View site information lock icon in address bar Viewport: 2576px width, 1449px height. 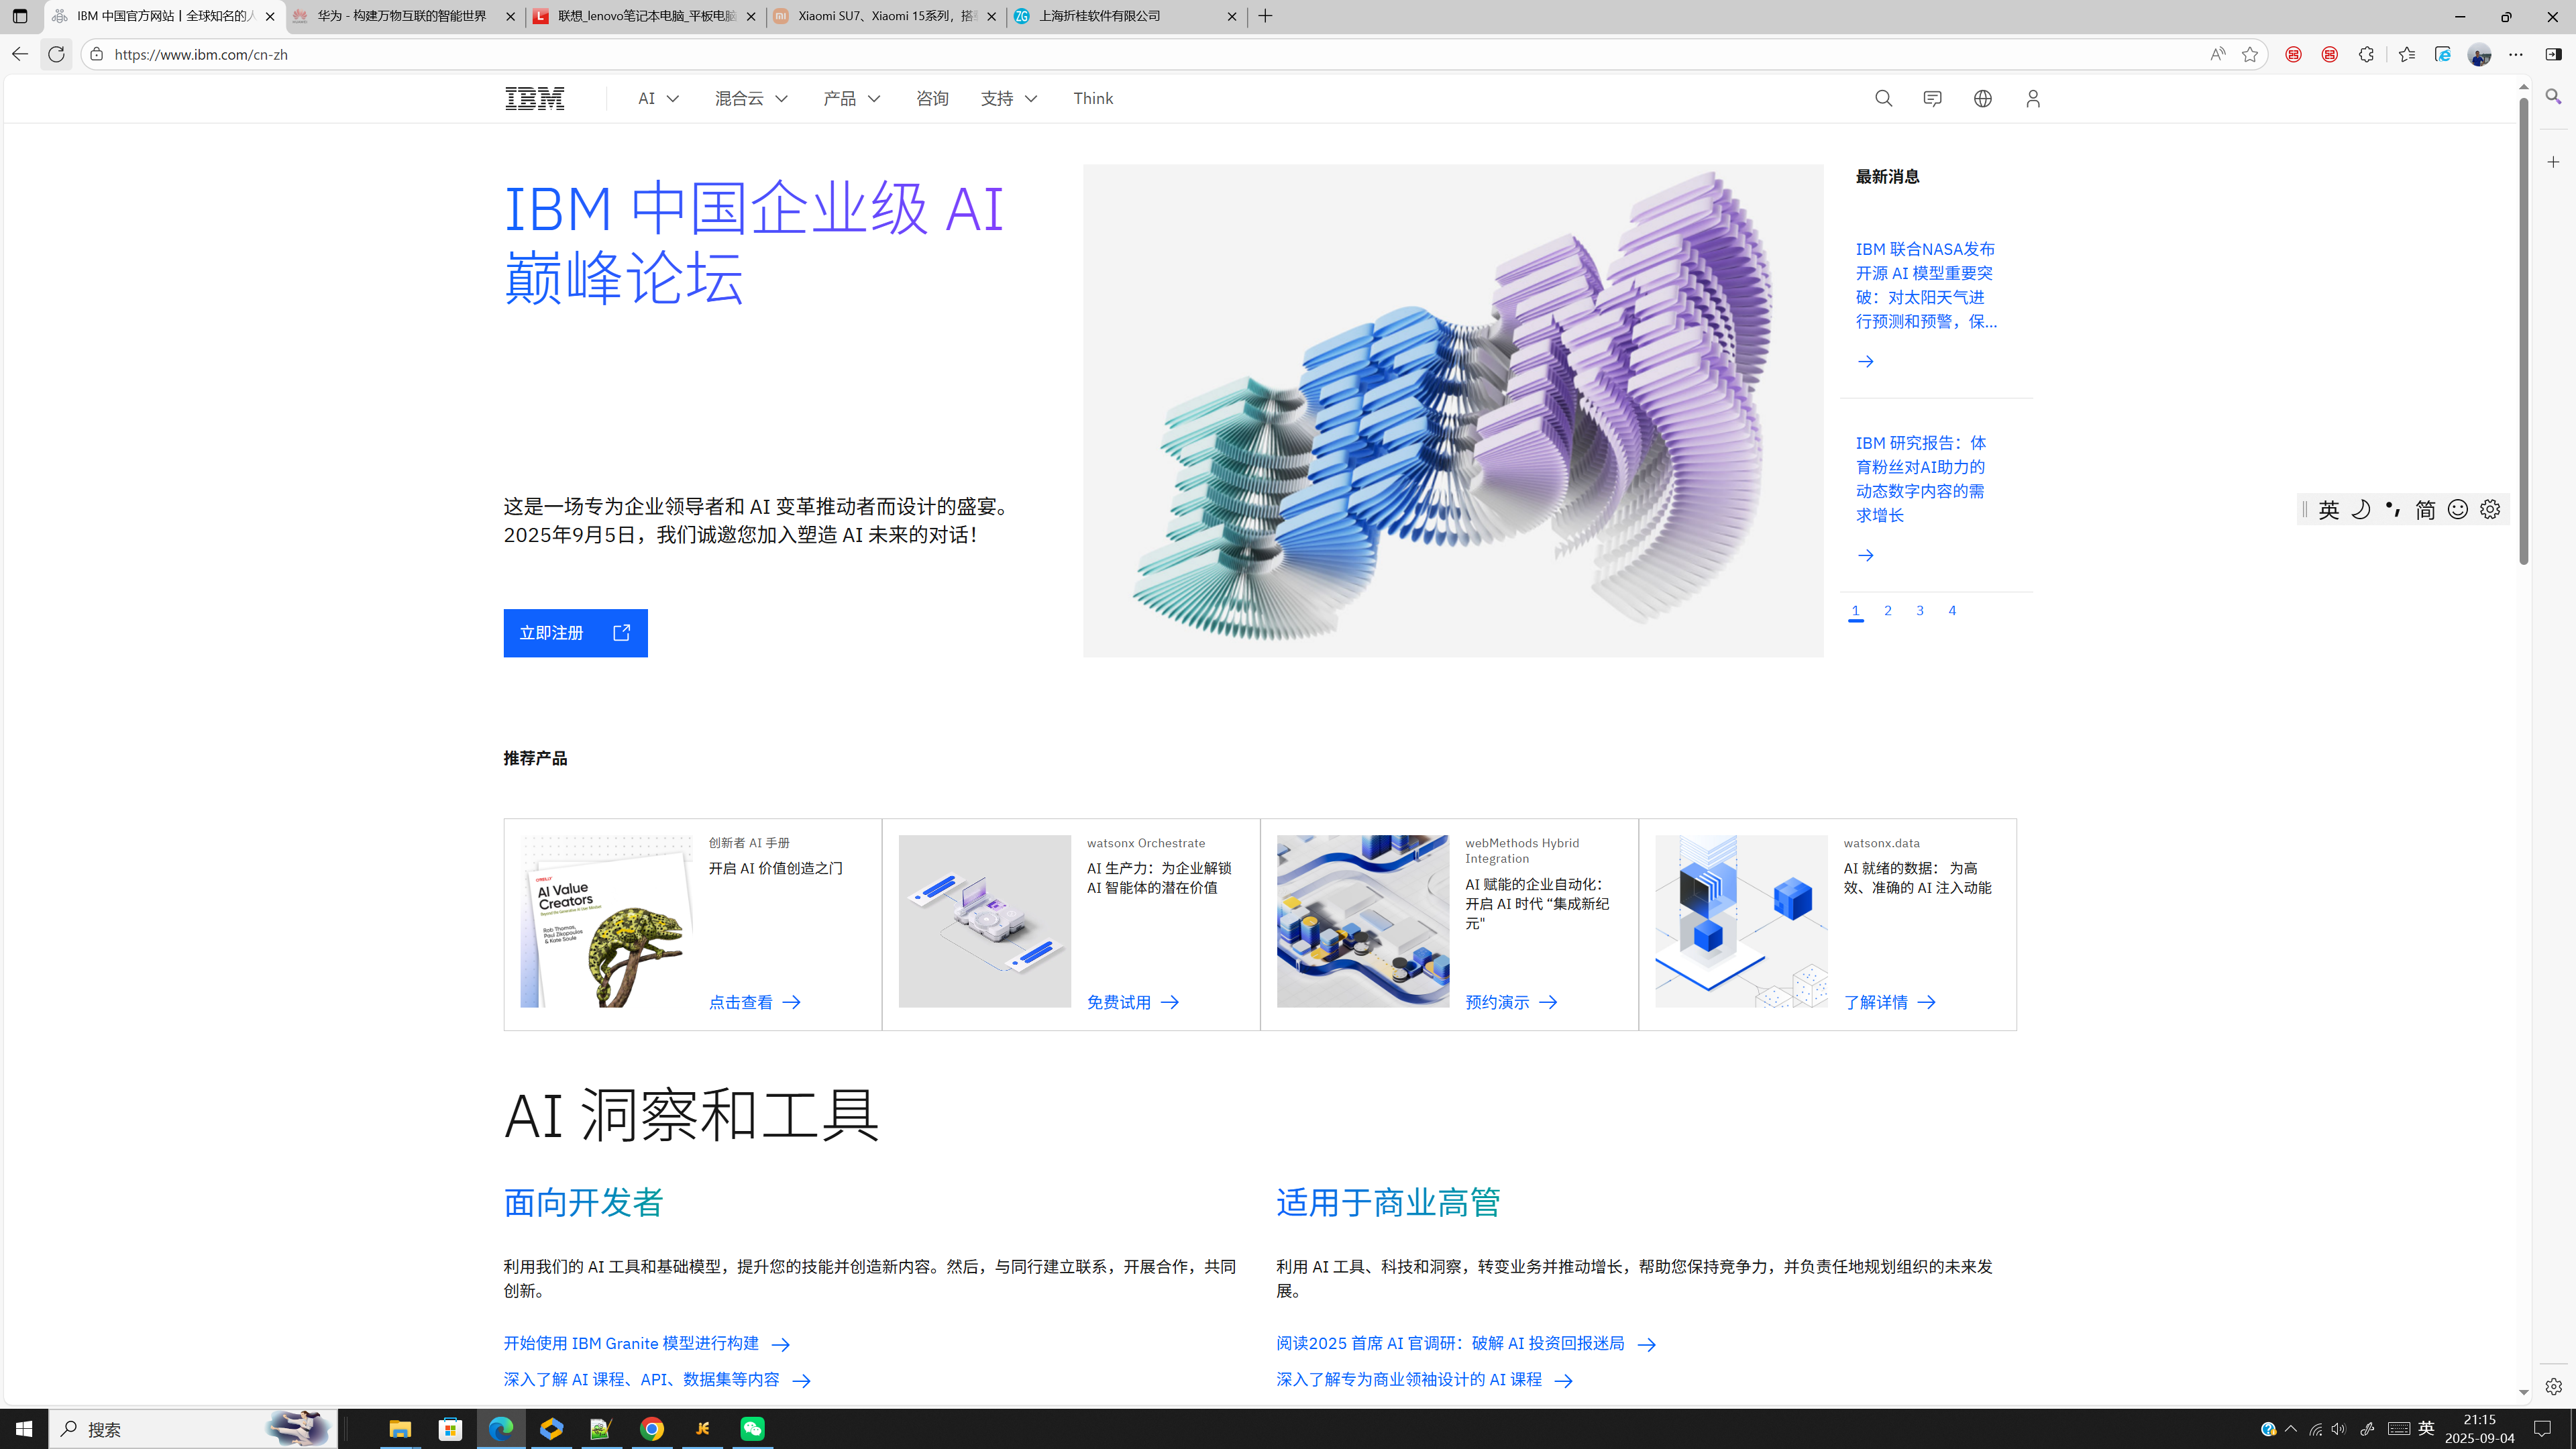pyautogui.click(x=96, y=54)
